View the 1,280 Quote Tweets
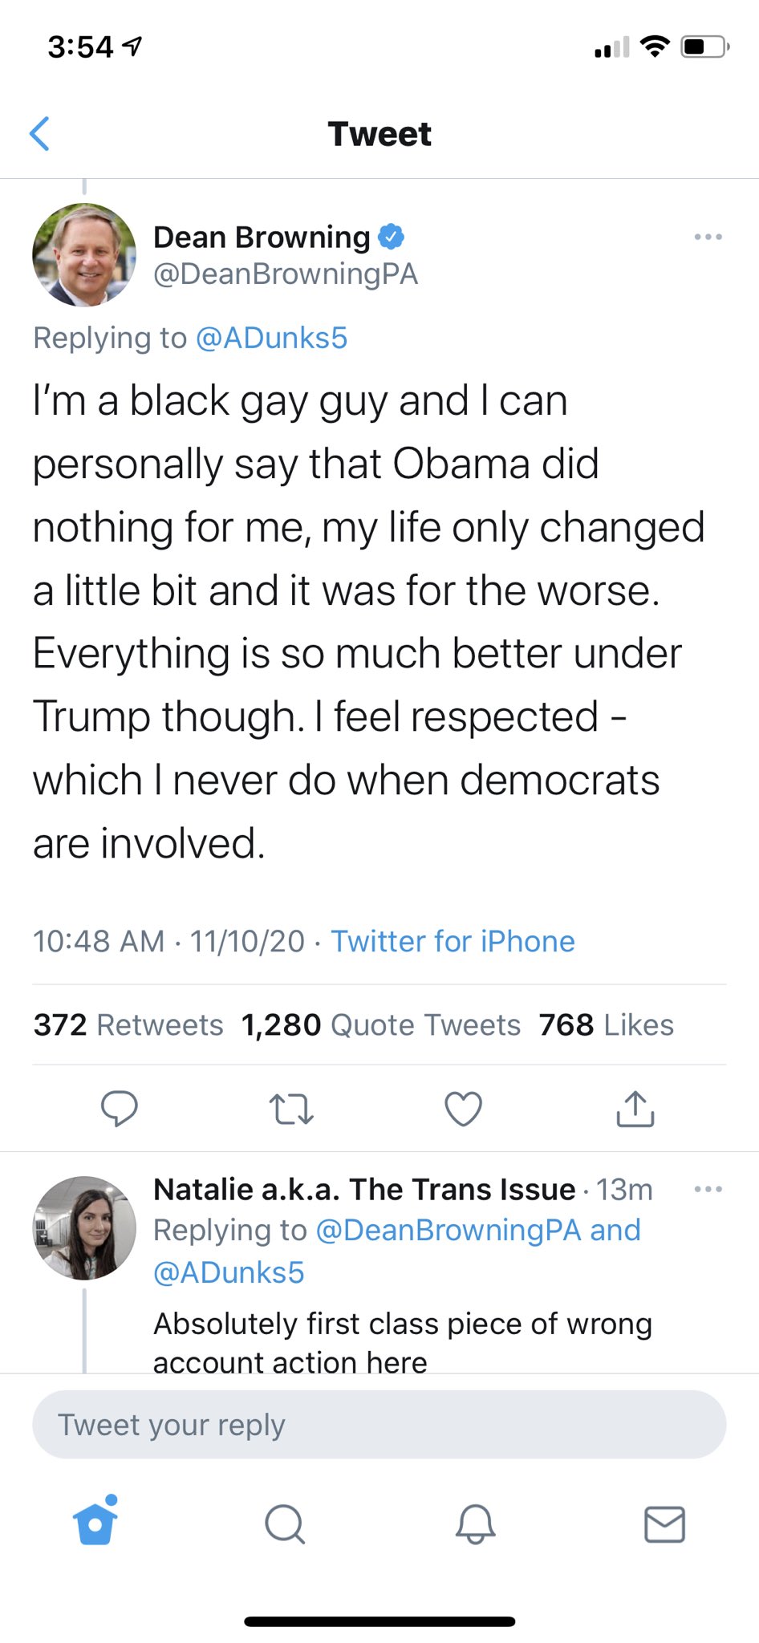759x1643 pixels. (x=381, y=1024)
